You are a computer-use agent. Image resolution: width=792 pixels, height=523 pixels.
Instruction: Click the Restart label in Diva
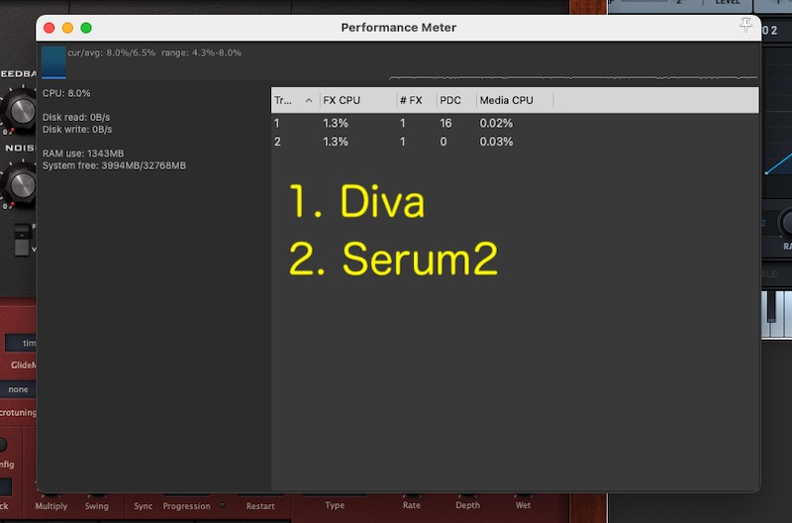click(x=260, y=506)
